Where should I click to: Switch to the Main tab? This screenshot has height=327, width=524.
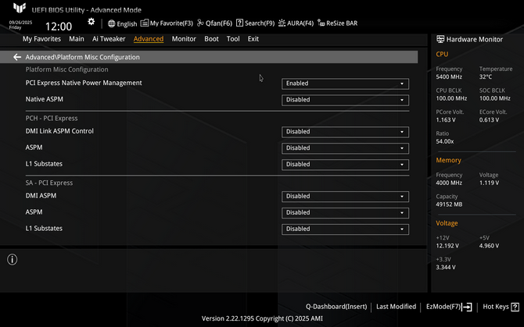coord(77,39)
